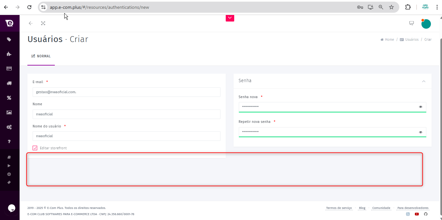Click the small play triangle sidebar icon
442x220 pixels.
point(9,166)
